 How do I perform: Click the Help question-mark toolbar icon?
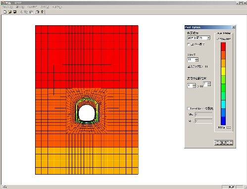click(42, 12)
